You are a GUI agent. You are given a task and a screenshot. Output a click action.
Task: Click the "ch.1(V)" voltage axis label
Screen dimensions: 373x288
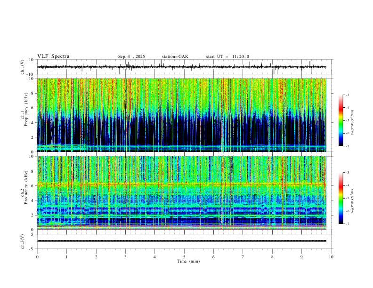click(x=23, y=67)
